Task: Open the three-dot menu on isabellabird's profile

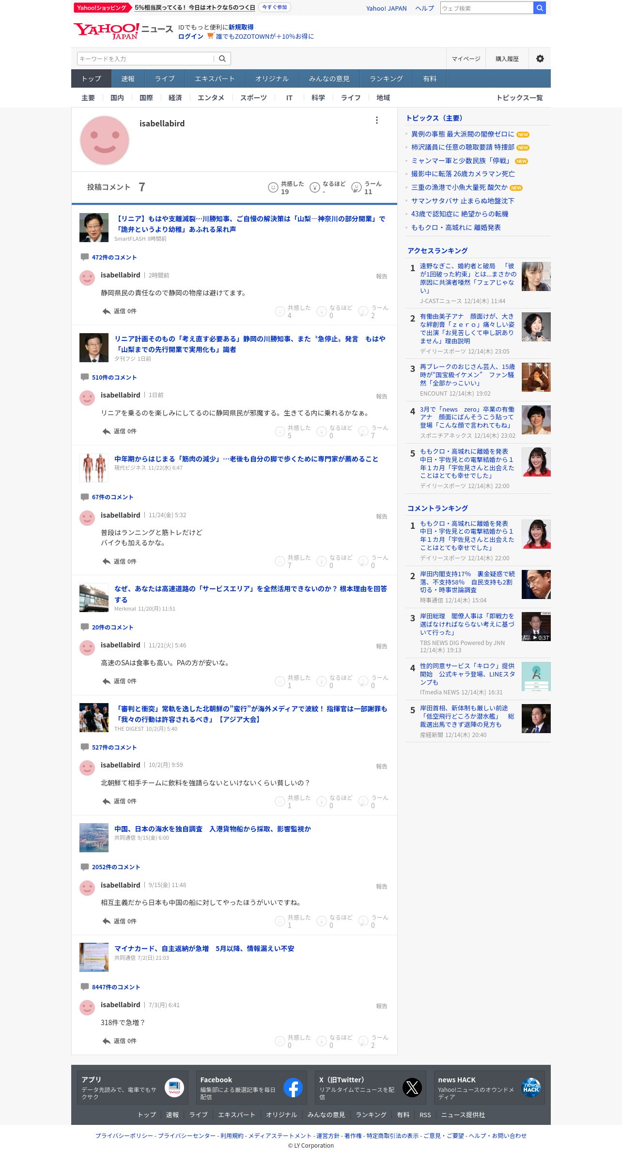Action: point(376,121)
